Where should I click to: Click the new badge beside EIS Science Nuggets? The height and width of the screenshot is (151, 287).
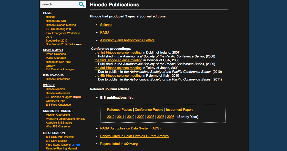pyautogui.click(x=77, y=97)
